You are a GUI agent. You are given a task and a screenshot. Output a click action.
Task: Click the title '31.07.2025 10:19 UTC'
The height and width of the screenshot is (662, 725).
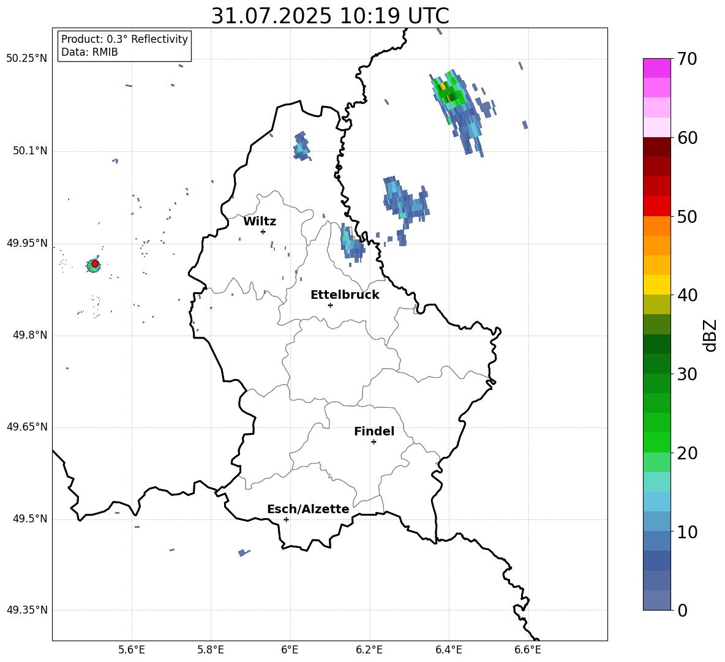pyautogui.click(x=330, y=16)
